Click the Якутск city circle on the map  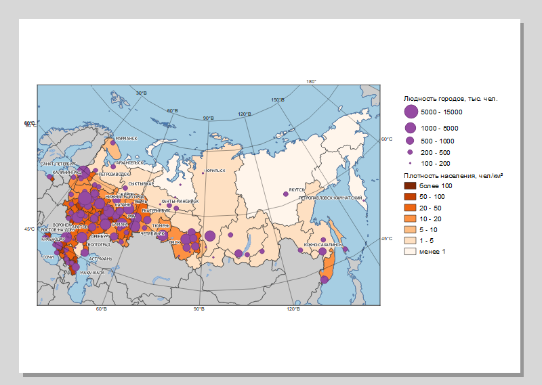pyautogui.click(x=285, y=194)
